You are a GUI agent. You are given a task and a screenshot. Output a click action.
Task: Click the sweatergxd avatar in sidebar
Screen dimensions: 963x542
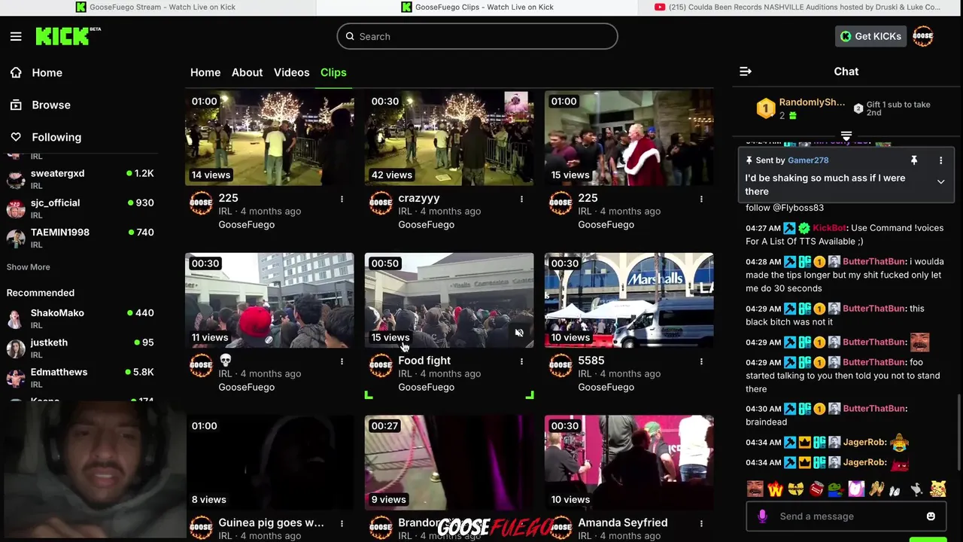click(16, 179)
